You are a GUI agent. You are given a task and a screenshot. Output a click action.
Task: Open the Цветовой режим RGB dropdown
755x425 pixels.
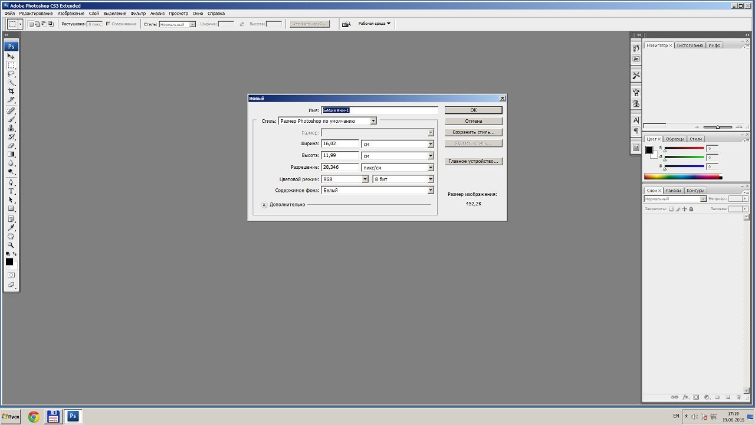pyautogui.click(x=365, y=179)
